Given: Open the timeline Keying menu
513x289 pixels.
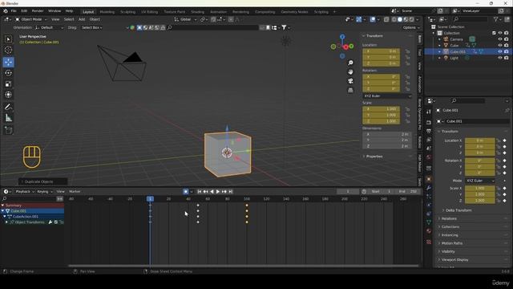Looking at the screenshot, I should point(44,192).
